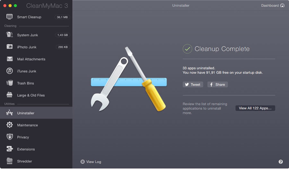The height and width of the screenshot is (177, 289).
Task: Click the Facebook f icon
Action: tap(211, 84)
